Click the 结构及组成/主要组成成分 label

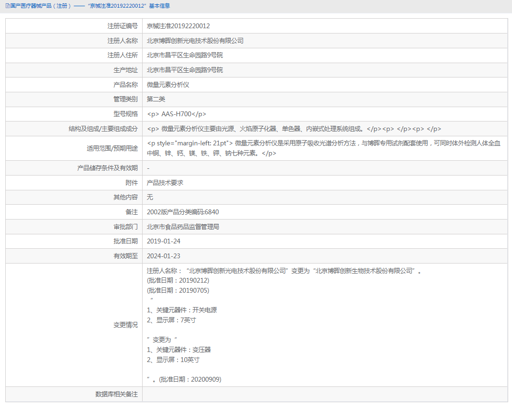pyautogui.click(x=103, y=129)
